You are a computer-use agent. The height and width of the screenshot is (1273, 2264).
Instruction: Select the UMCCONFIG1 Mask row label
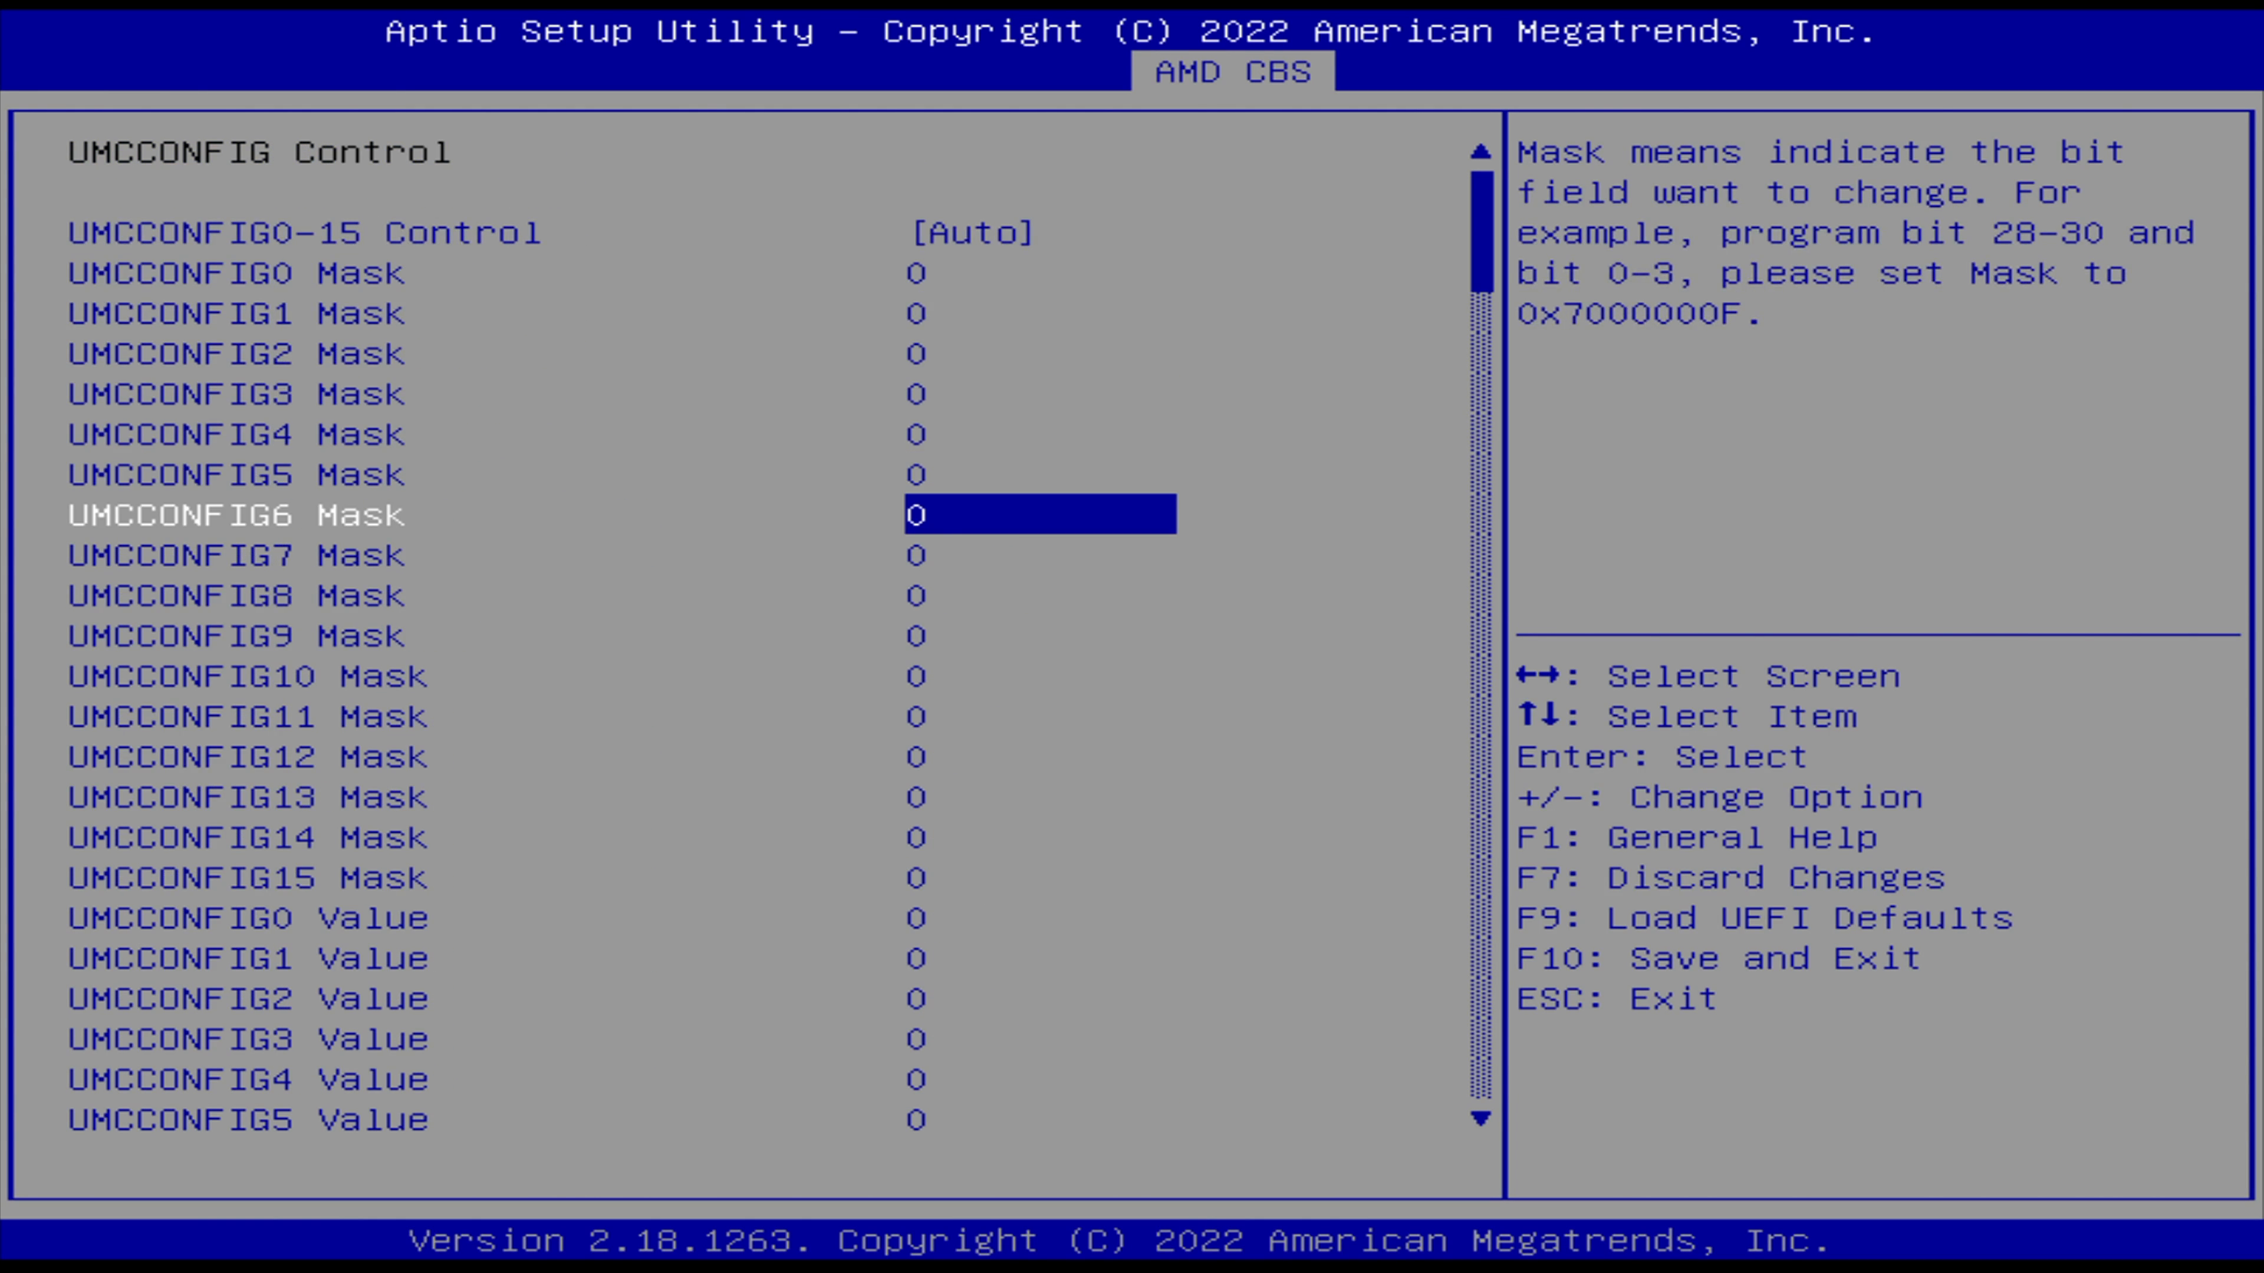pos(236,314)
